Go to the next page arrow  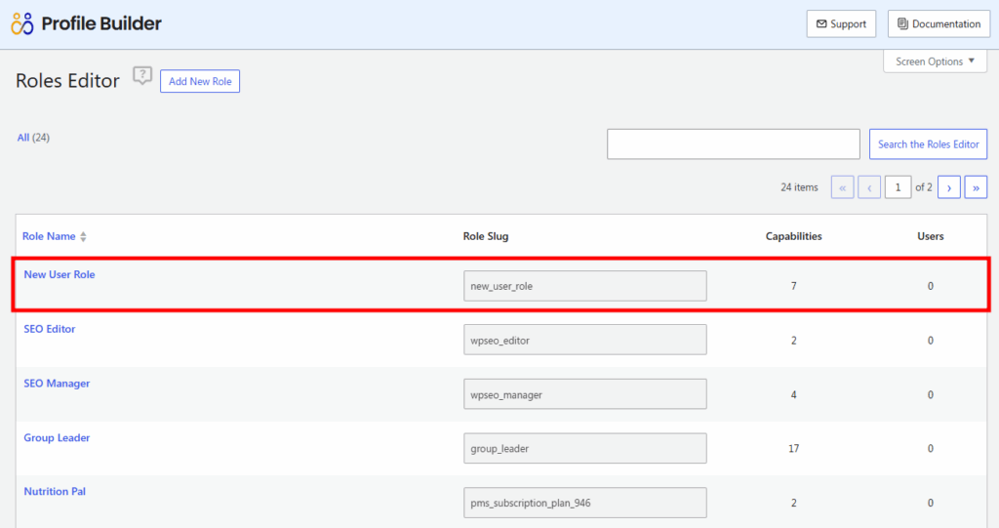click(949, 187)
